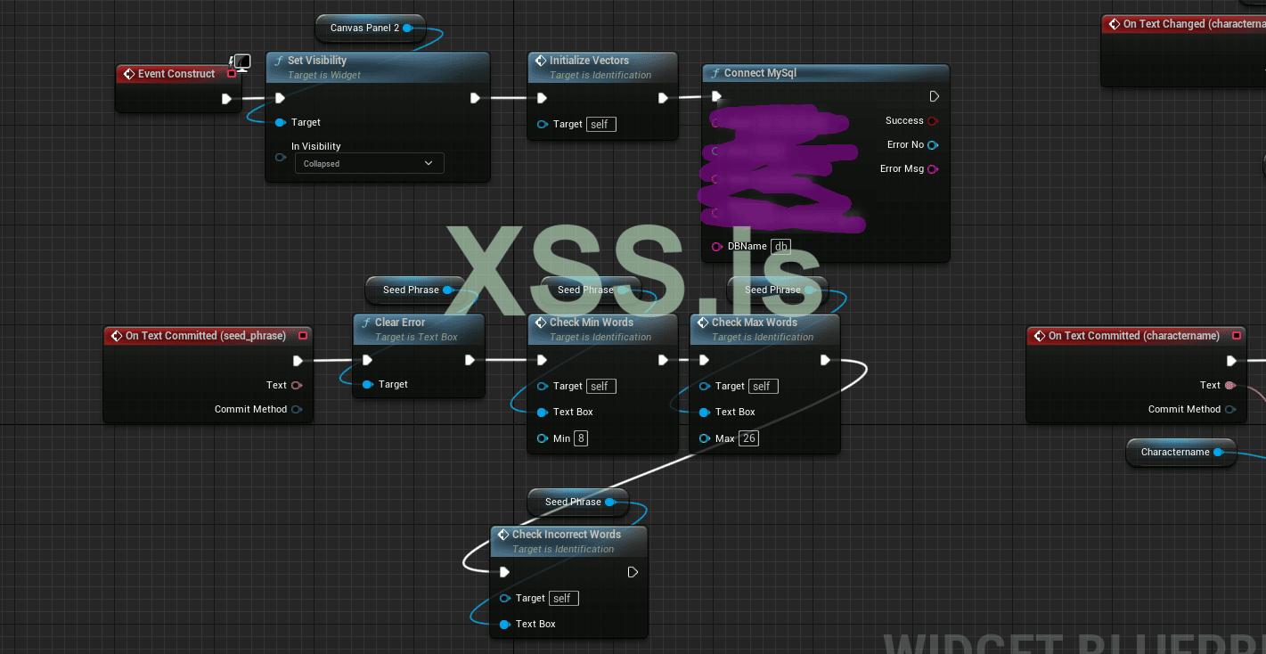
Task: Click the Max value field showing 26
Action: [748, 438]
